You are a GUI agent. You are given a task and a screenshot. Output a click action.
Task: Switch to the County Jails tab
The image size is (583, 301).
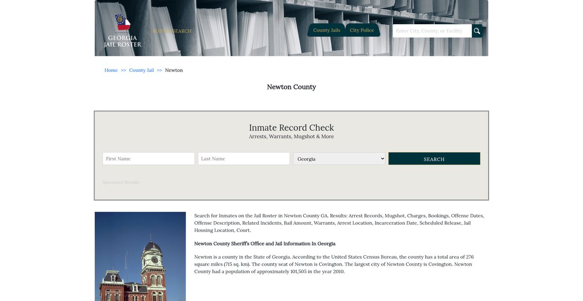click(326, 30)
